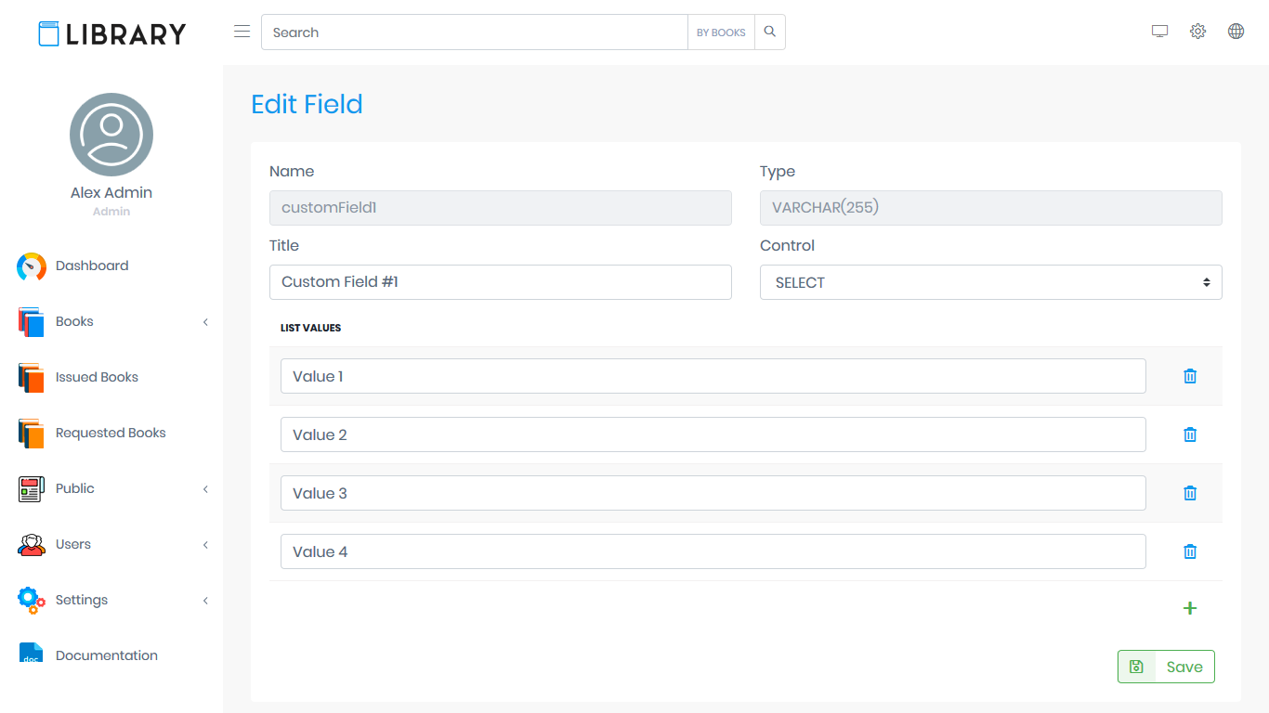The image size is (1269, 713).
Task: Click the monitor icon in top bar
Action: [x=1159, y=32]
